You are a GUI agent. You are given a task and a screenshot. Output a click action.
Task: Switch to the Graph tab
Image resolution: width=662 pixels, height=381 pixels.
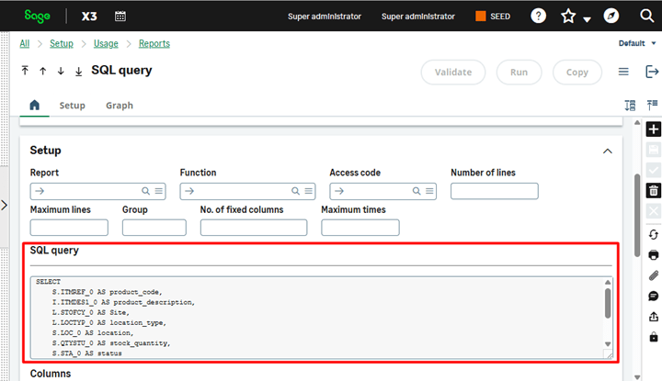coord(119,106)
